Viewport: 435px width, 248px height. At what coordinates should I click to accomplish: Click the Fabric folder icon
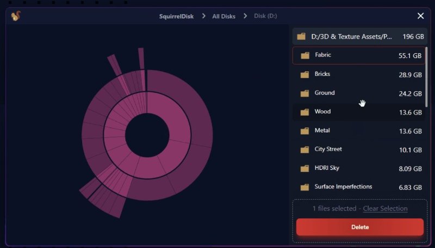point(305,55)
